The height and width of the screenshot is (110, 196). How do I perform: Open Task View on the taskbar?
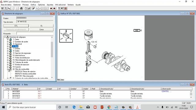tap(67, 107)
